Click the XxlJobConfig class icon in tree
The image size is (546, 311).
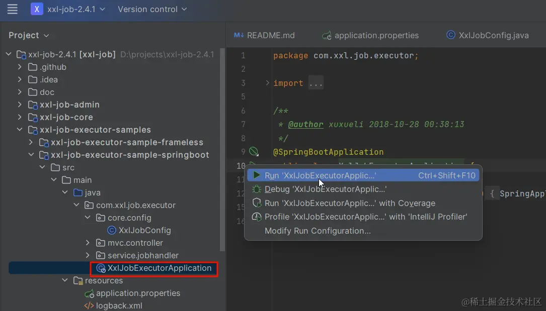[x=111, y=230]
